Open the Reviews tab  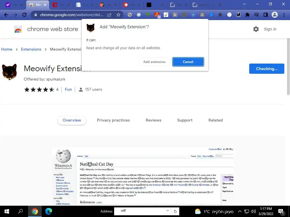(x=153, y=120)
